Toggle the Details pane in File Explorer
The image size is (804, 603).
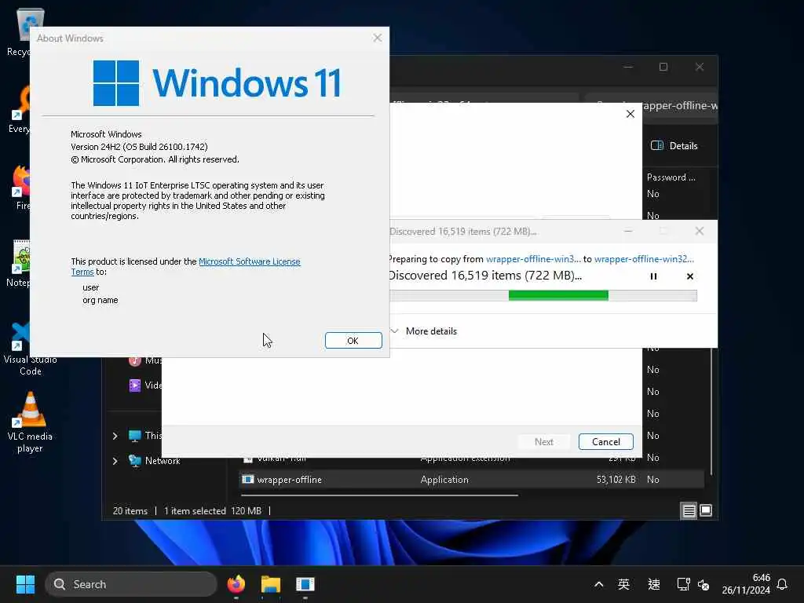(674, 145)
